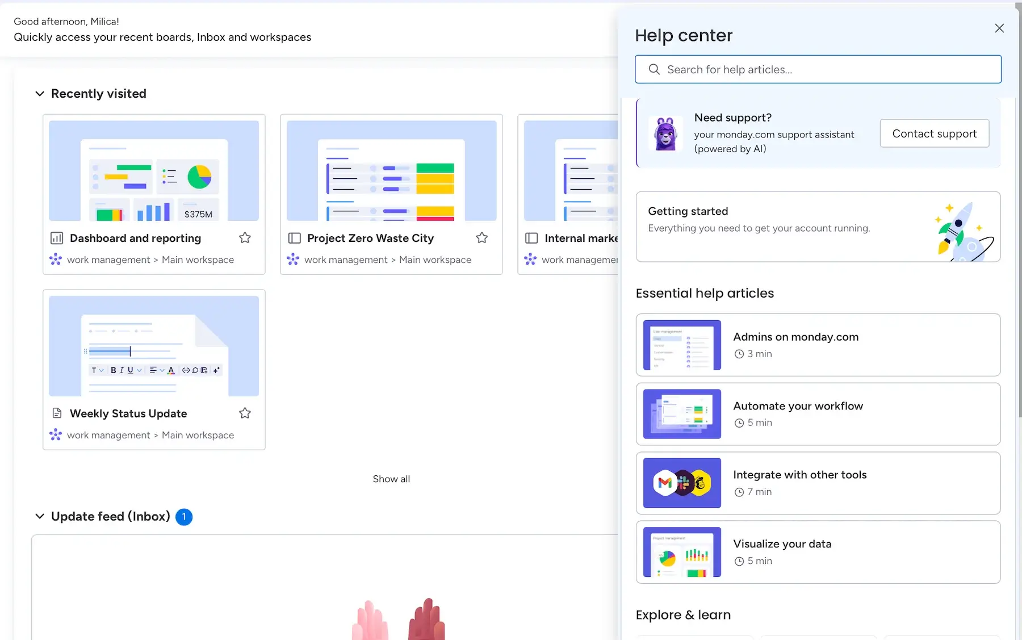The height and width of the screenshot is (640, 1022).
Task: Click the Recently visited heading
Action: click(x=99, y=94)
